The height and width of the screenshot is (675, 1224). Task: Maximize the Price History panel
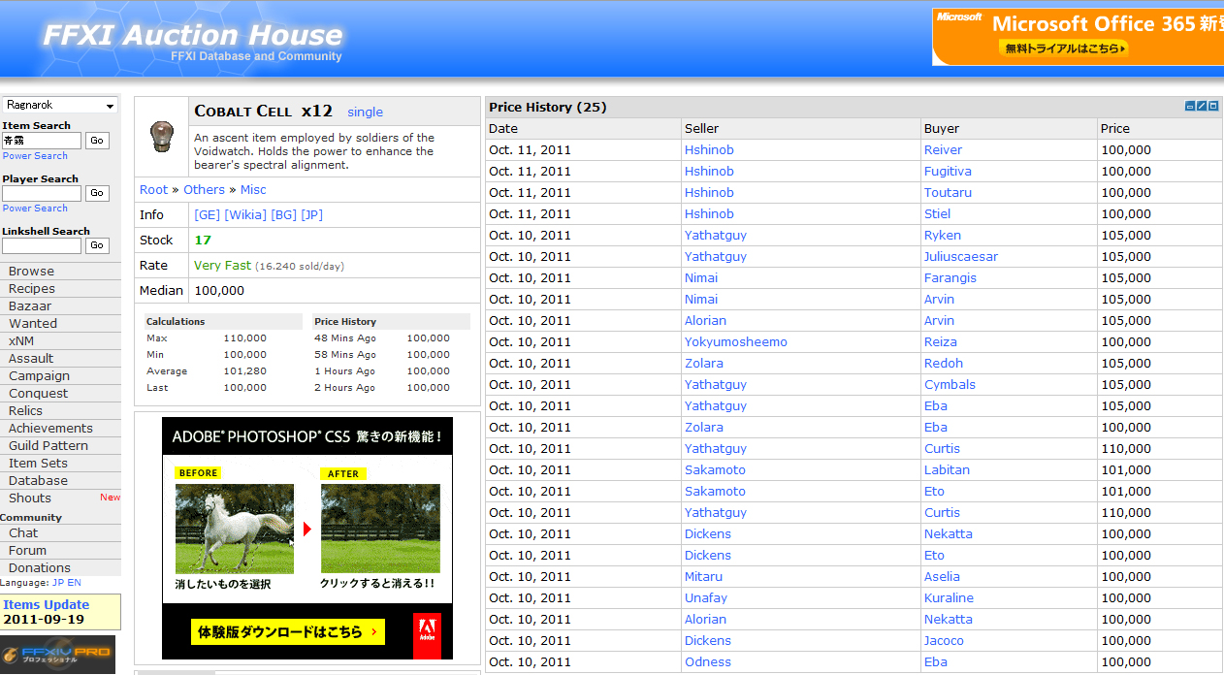point(1213,107)
